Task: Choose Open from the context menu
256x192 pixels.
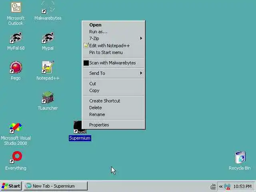Action: (114, 25)
